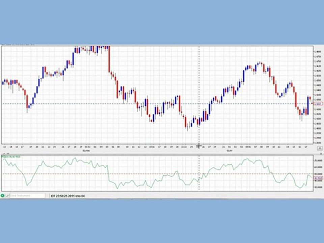Click the current RSI value label on indicator axis

pyautogui.click(x=318, y=178)
